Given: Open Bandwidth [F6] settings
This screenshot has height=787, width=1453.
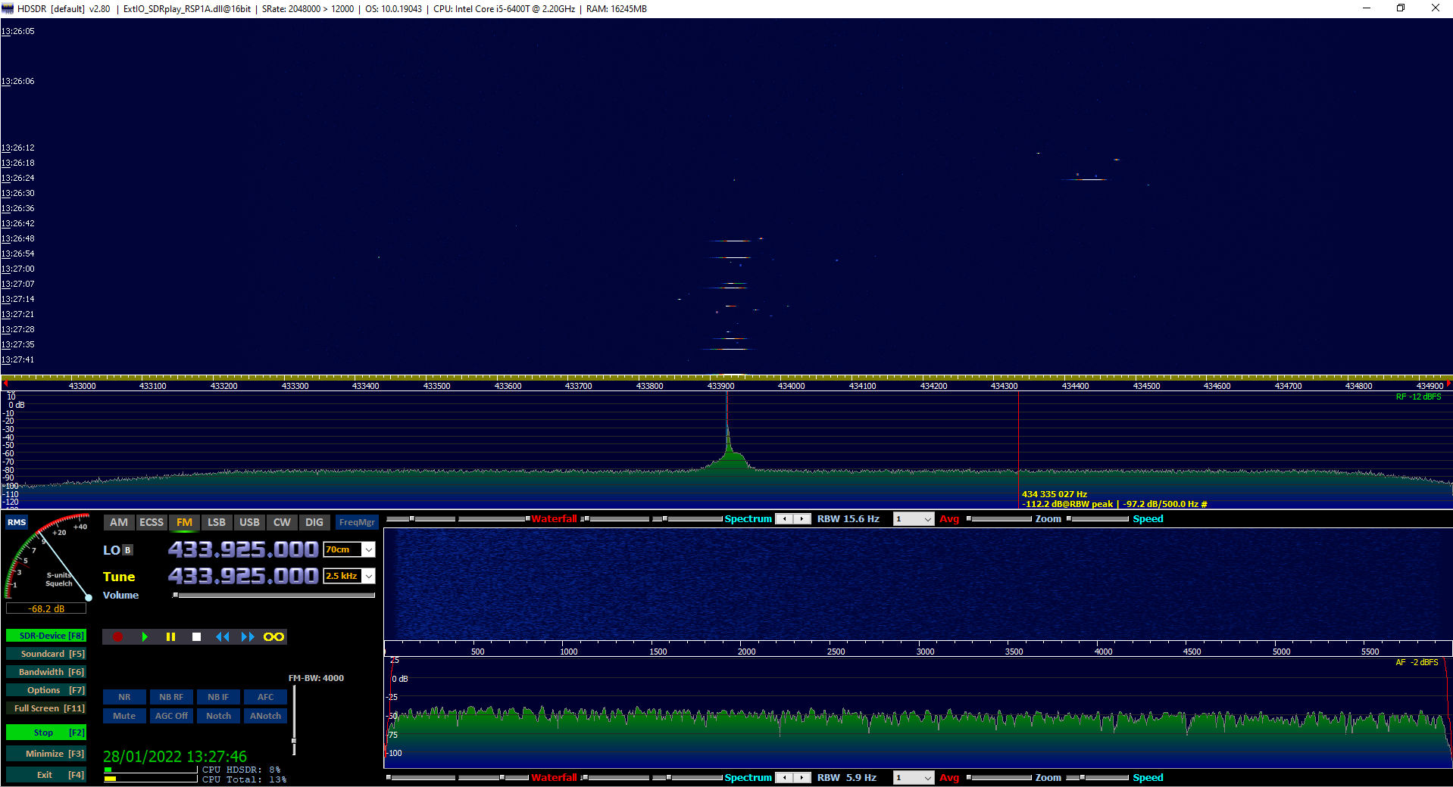Looking at the screenshot, I should [x=46, y=672].
